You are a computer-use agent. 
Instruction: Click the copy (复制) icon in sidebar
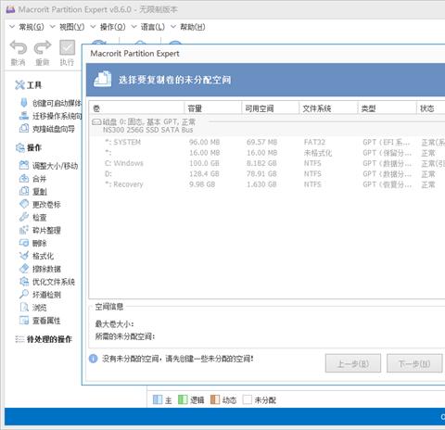24,191
